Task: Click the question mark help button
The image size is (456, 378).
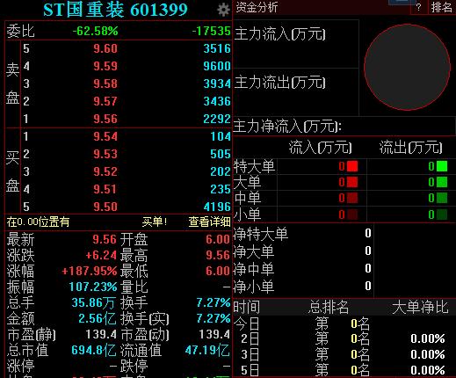Action: [418, 7]
